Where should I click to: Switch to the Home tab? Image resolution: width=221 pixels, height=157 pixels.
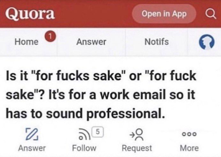tap(27, 42)
